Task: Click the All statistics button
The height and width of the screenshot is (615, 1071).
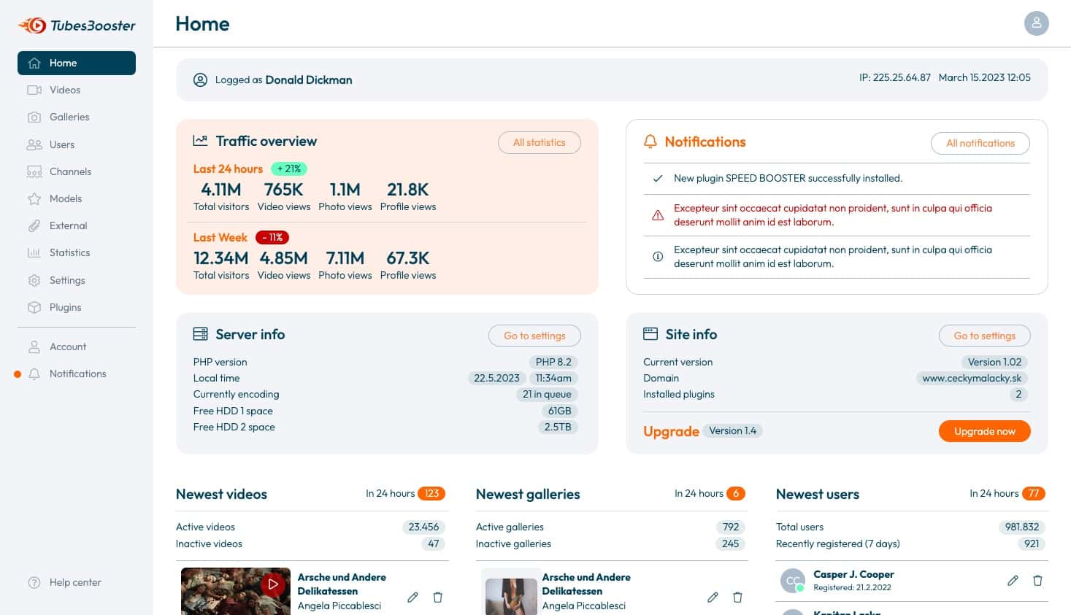Action: click(x=539, y=142)
